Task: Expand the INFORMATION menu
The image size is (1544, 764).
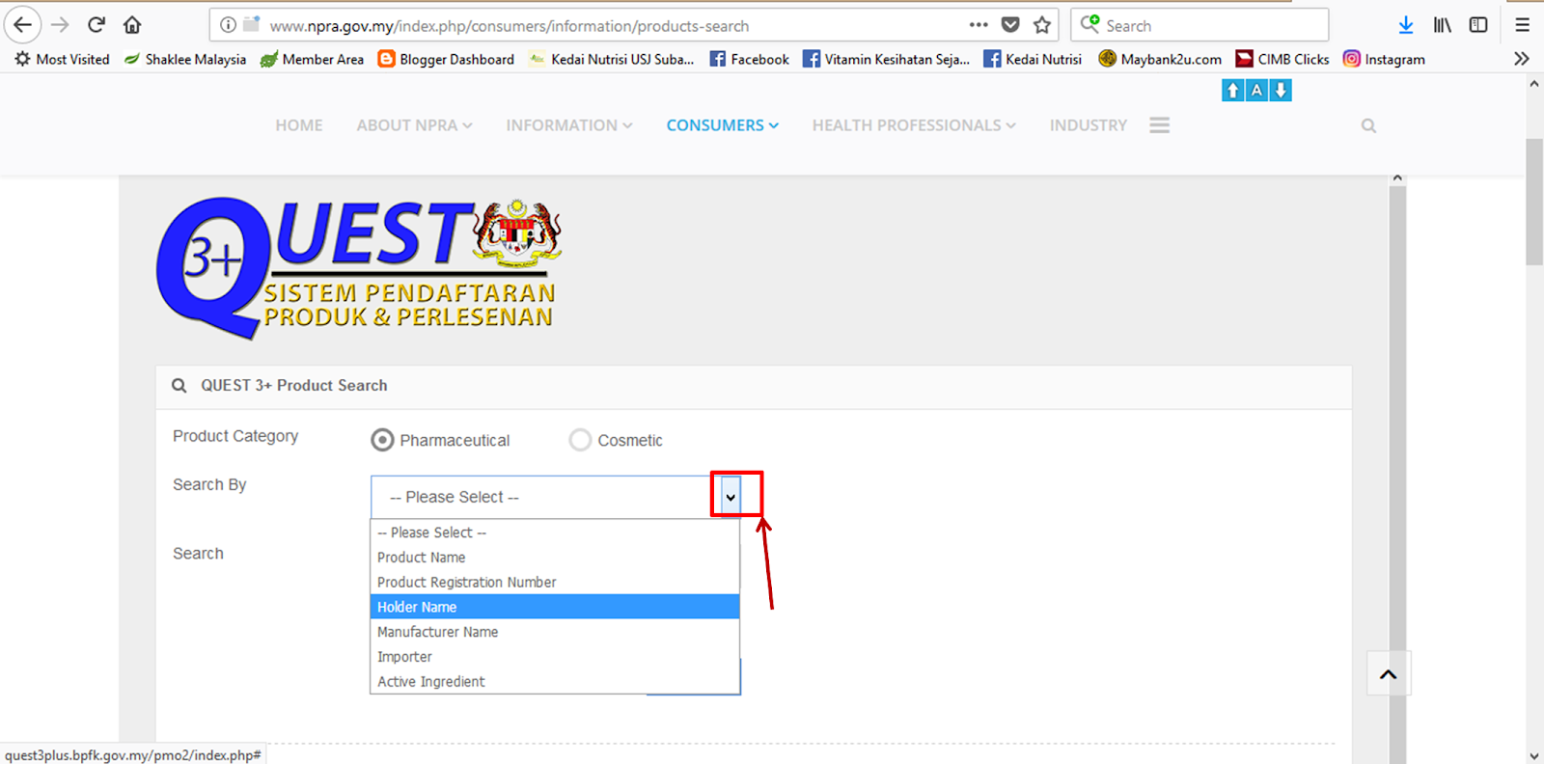Action: coord(569,125)
